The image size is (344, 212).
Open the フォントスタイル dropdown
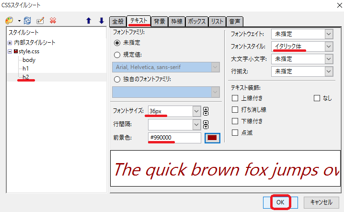(x=328, y=47)
